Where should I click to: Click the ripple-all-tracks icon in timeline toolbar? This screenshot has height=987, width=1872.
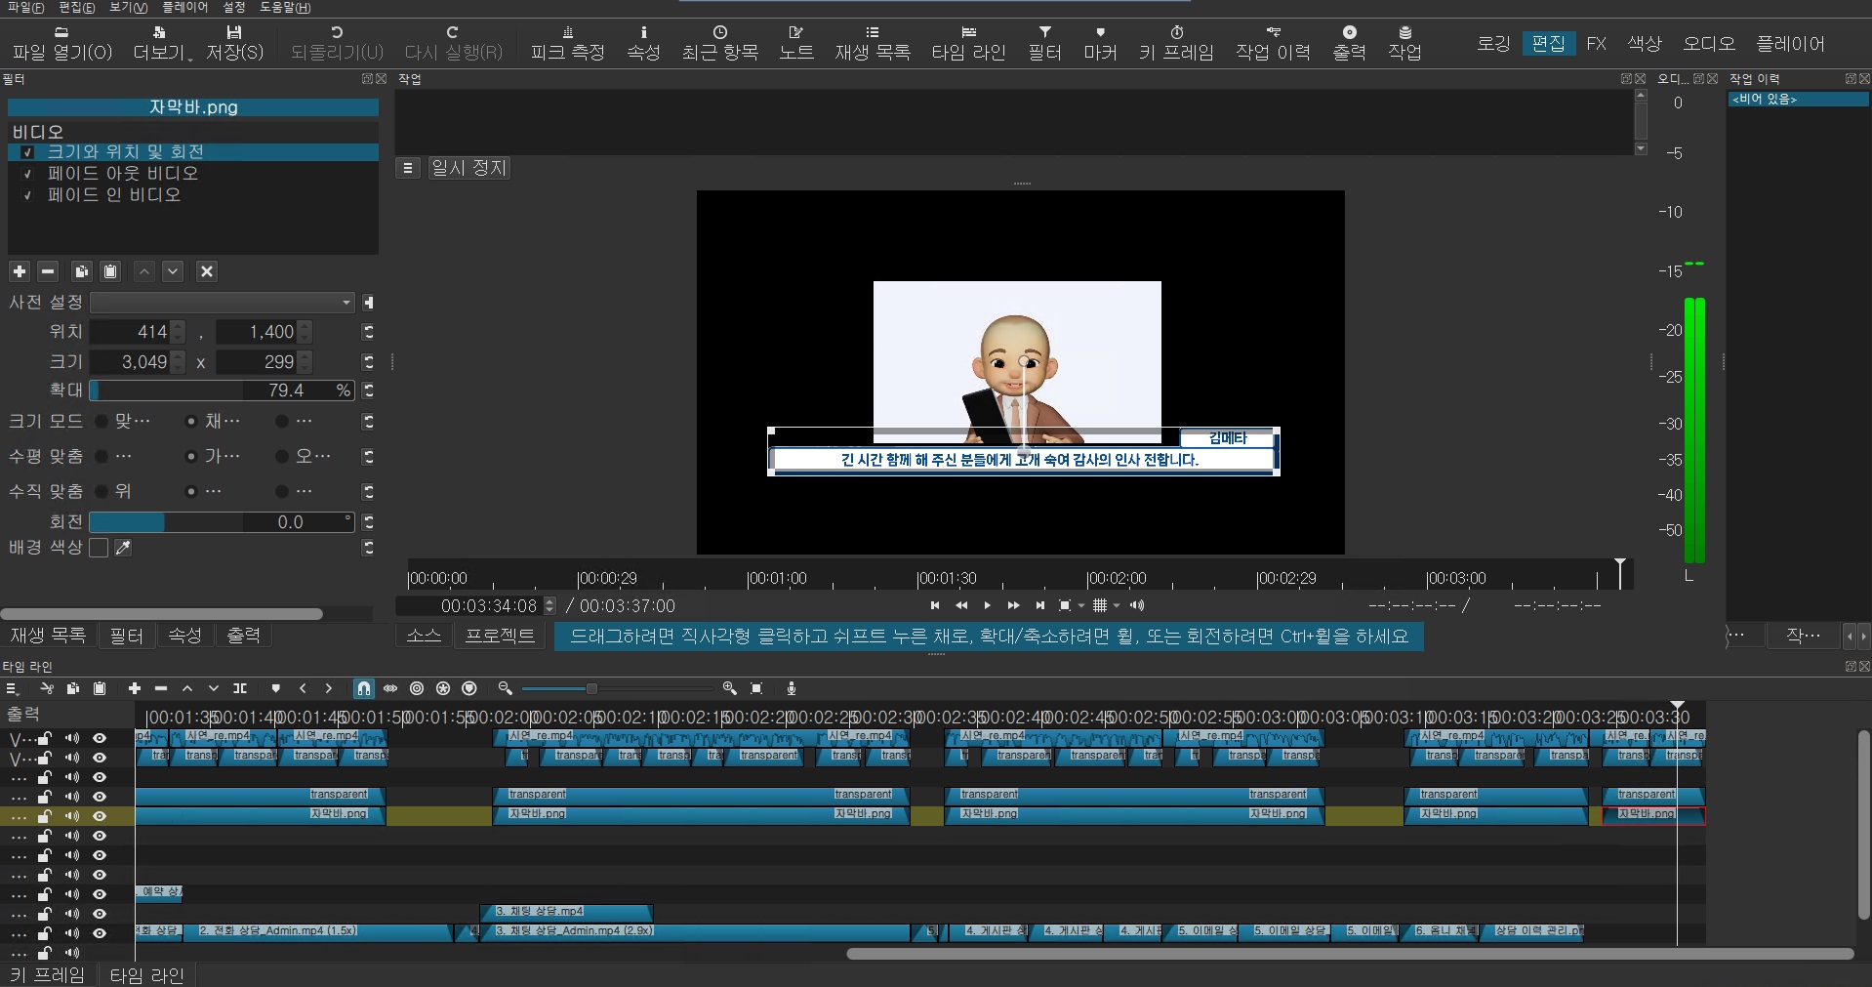tap(443, 689)
